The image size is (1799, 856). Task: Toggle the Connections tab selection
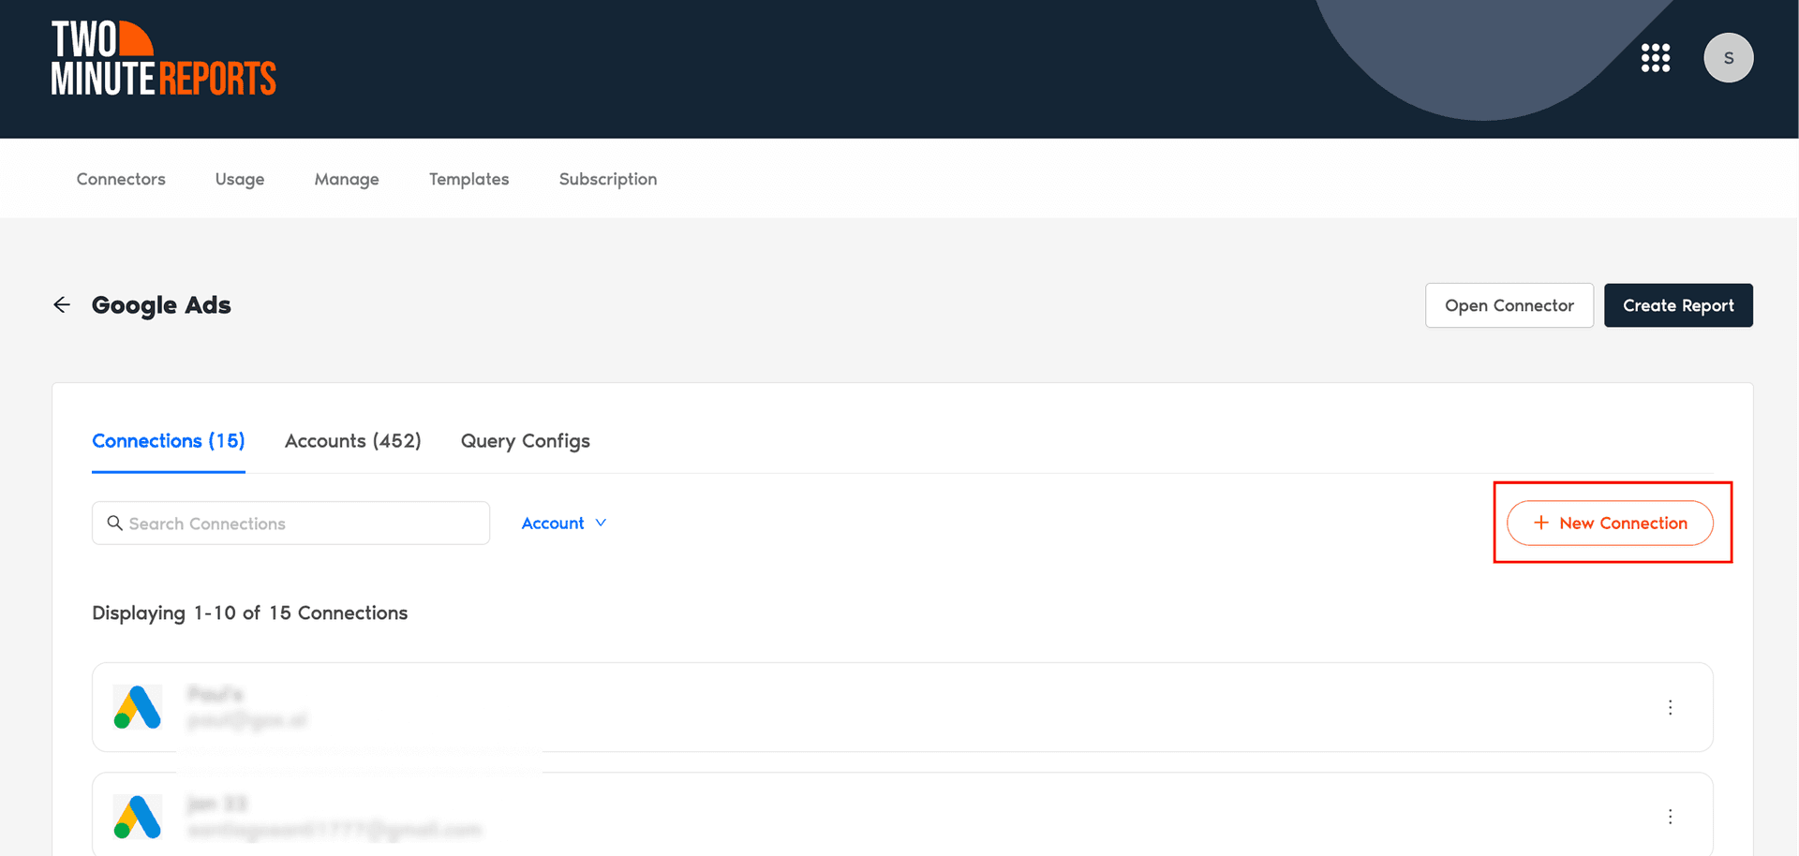168,440
